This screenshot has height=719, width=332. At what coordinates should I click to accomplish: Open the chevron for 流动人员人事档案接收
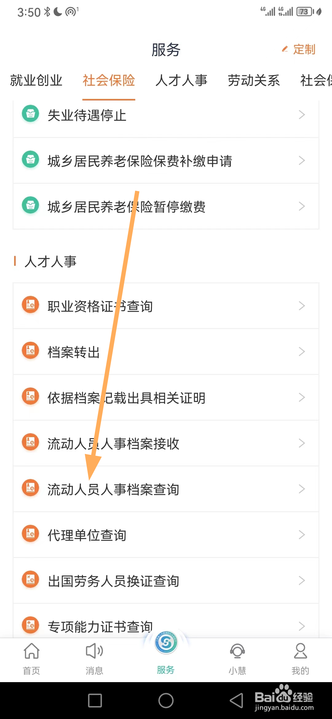[x=302, y=443]
